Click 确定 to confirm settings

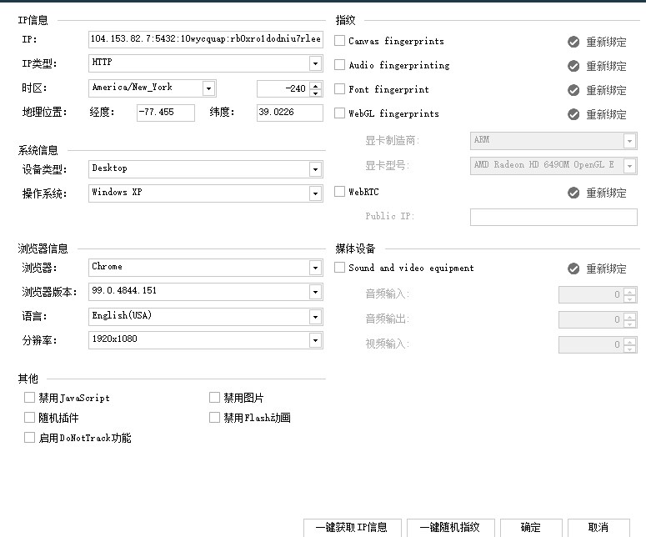531,528
